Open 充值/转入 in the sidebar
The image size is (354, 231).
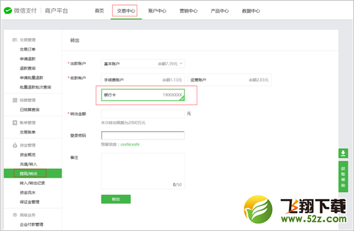pos(28,164)
